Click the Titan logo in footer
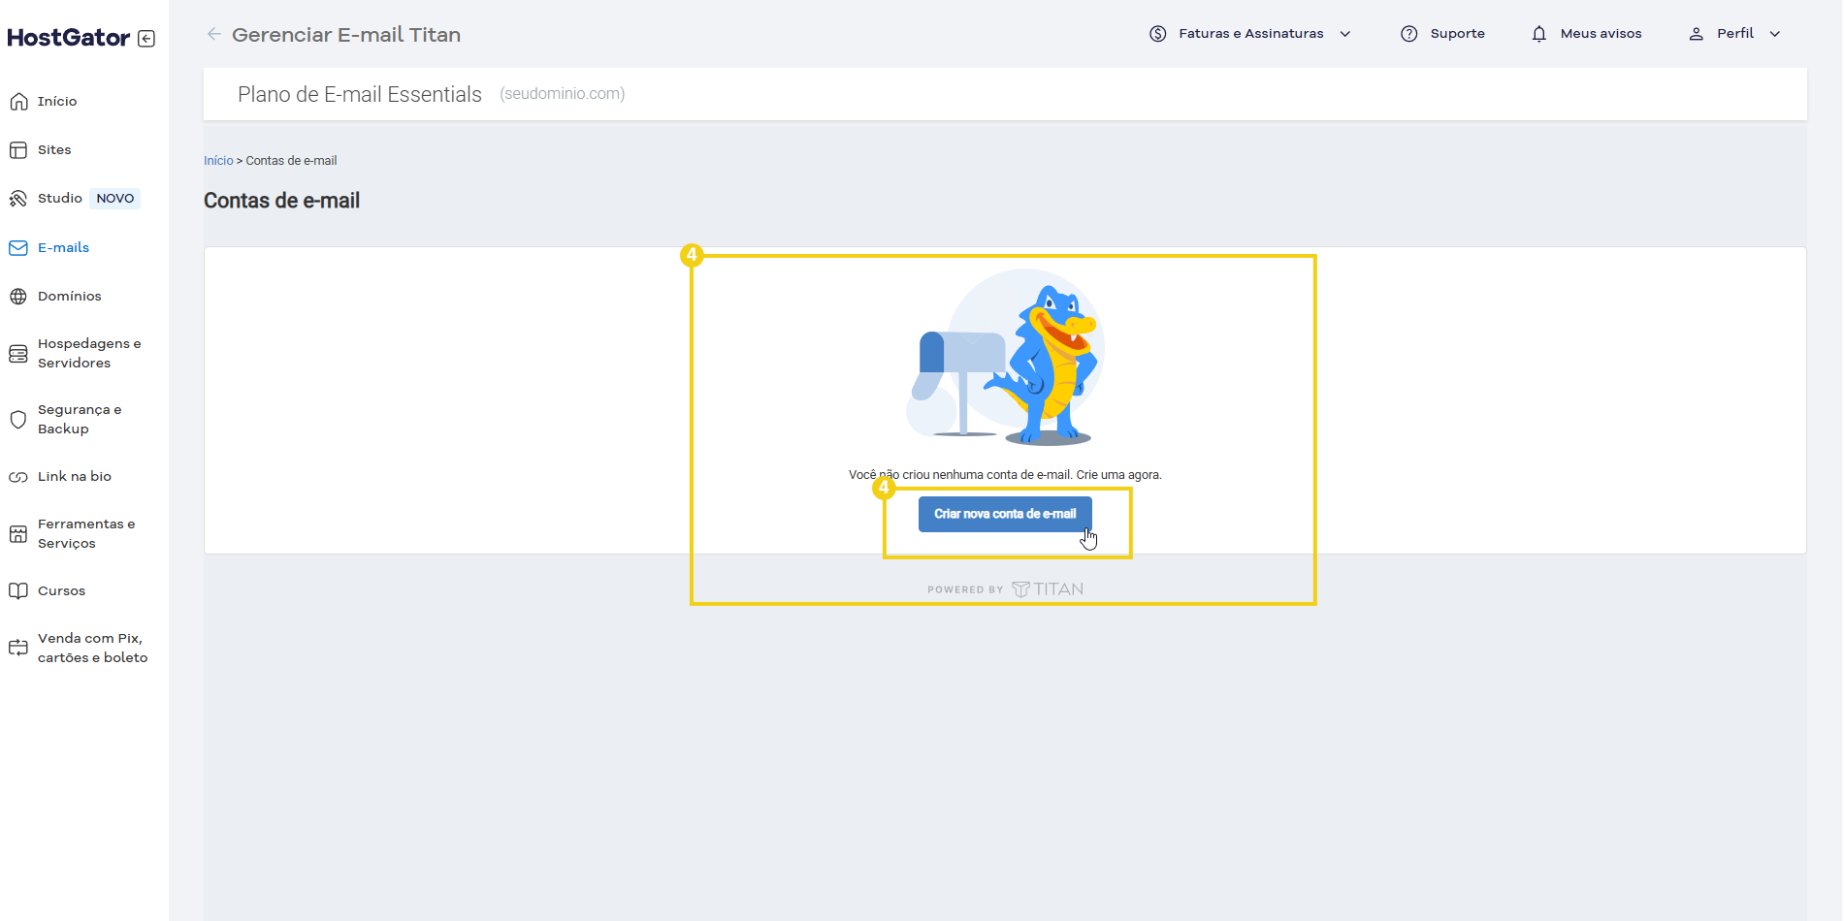 (1048, 589)
